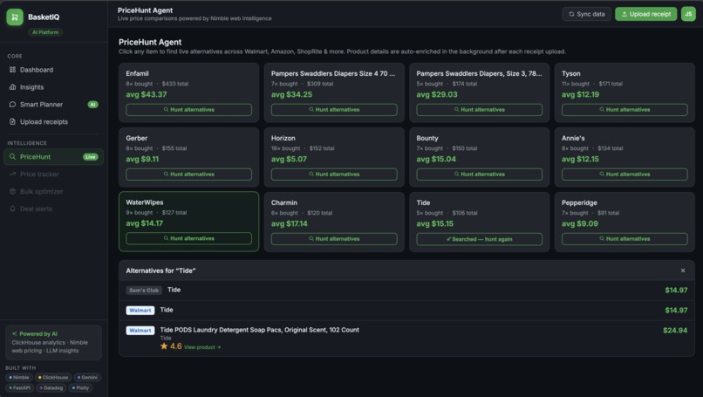Hunt alternatives for Tyson
Viewport: 703px width, 397px height.
625,109
